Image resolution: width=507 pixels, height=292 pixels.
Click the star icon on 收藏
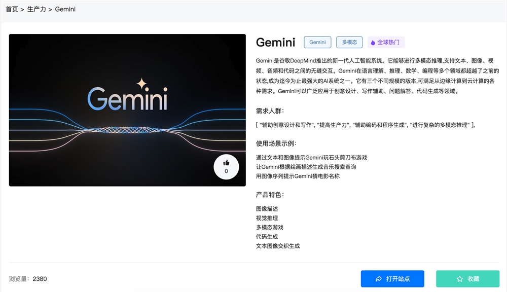pos(459,279)
